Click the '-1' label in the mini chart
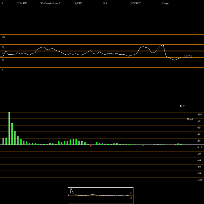The width and height of the screenshot is (204, 204). (131, 198)
